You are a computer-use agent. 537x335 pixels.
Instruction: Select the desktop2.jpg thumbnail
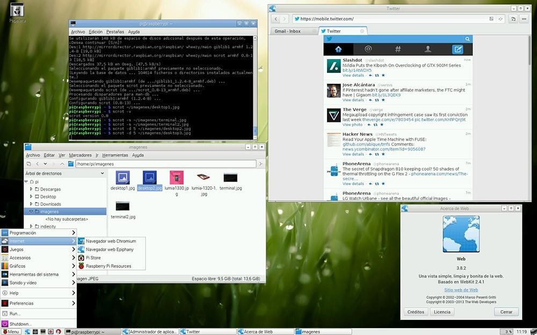pyautogui.click(x=149, y=178)
